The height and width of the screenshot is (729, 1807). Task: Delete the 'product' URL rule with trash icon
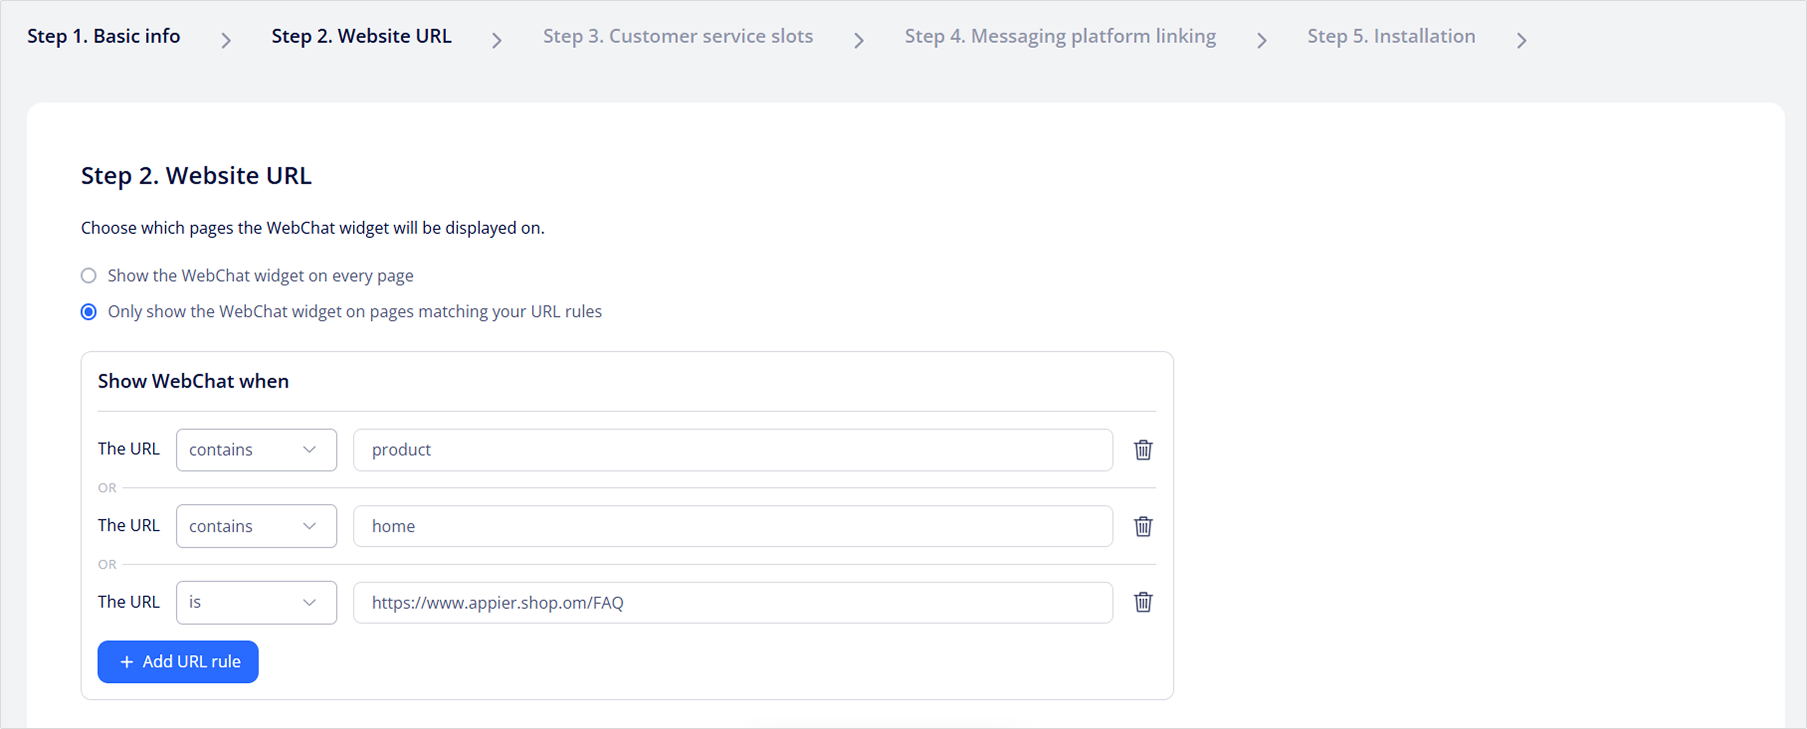(1143, 450)
